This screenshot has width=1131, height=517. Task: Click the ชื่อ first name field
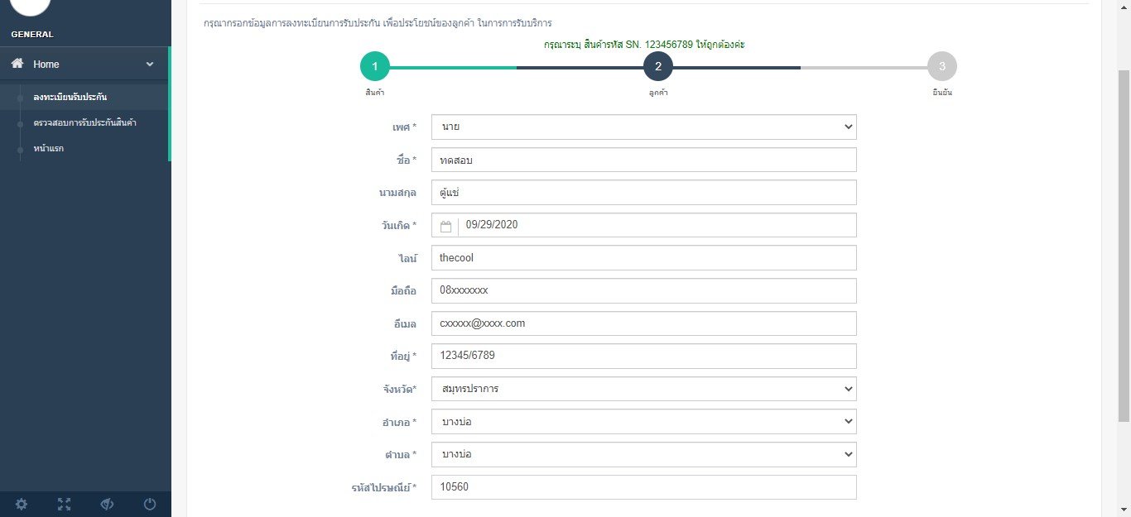coord(644,160)
